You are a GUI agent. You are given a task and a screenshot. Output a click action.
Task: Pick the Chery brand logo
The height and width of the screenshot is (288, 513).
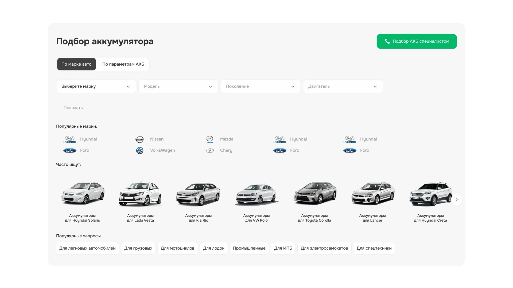click(x=210, y=150)
